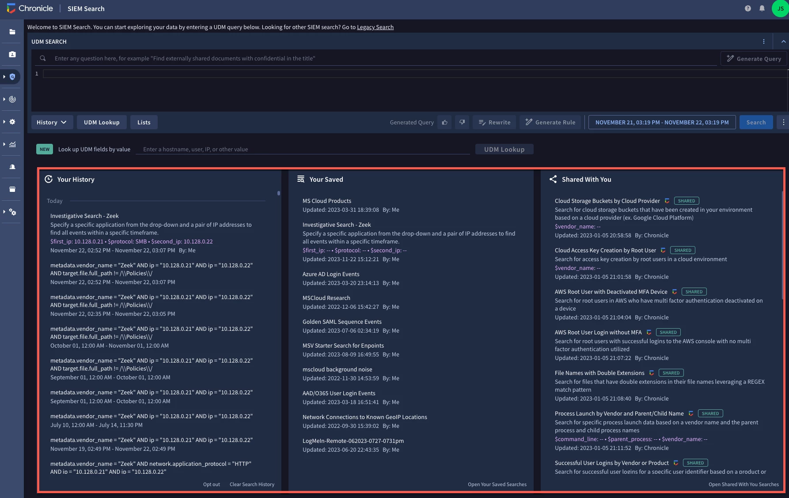Click Opt out link in Your History

(x=212, y=484)
